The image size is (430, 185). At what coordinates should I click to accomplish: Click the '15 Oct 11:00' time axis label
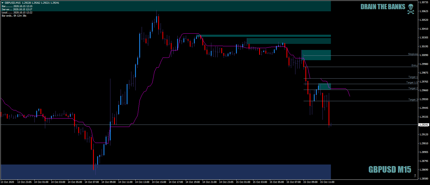point(327,182)
